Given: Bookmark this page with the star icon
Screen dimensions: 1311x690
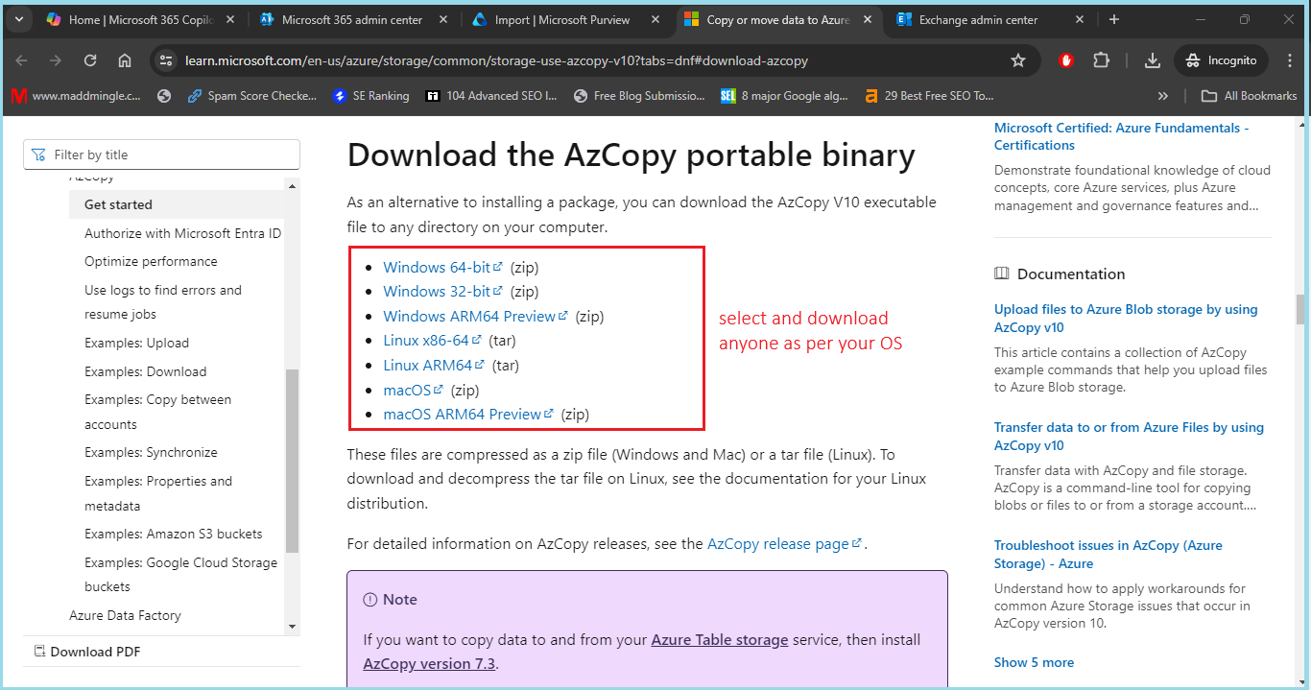Looking at the screenshot, I should tap(1018, 60).
